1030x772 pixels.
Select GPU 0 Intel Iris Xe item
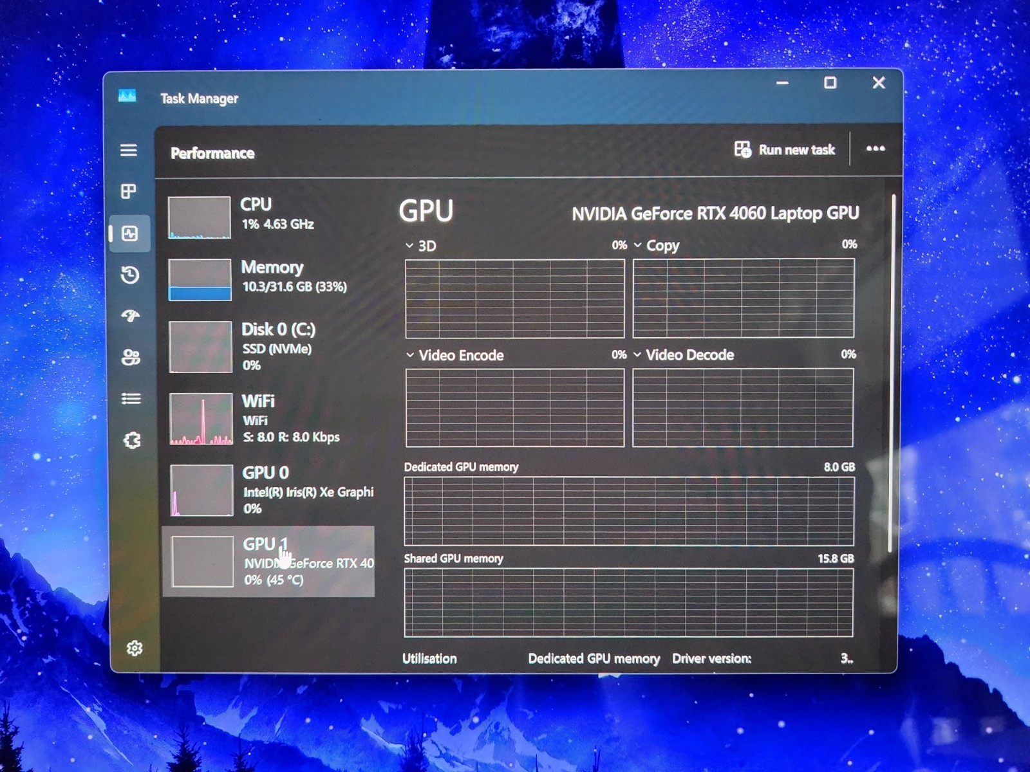point(268,490)
